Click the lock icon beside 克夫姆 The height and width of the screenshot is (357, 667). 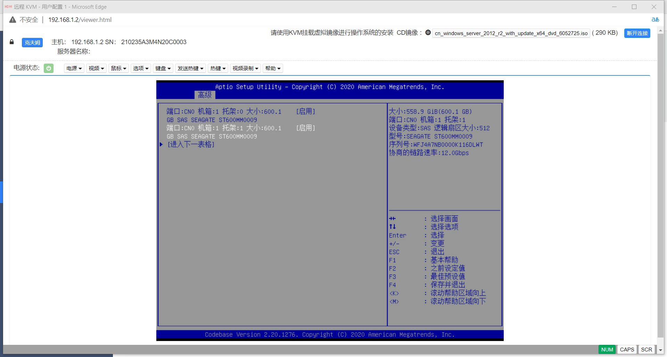[x=12, y=42]
